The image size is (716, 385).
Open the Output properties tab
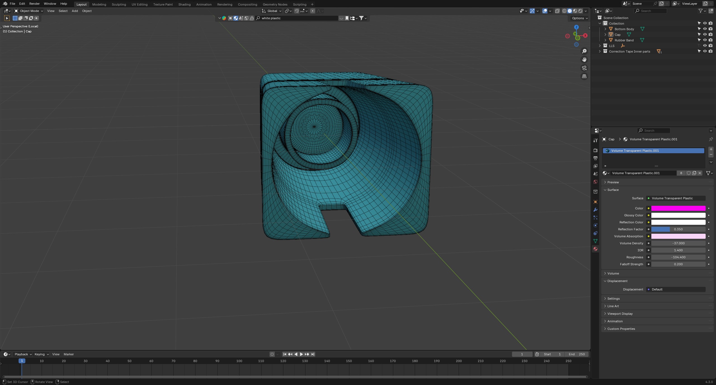click(595, 158)
